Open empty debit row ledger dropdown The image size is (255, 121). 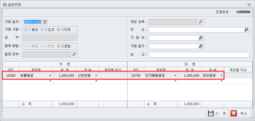[96, 81]
